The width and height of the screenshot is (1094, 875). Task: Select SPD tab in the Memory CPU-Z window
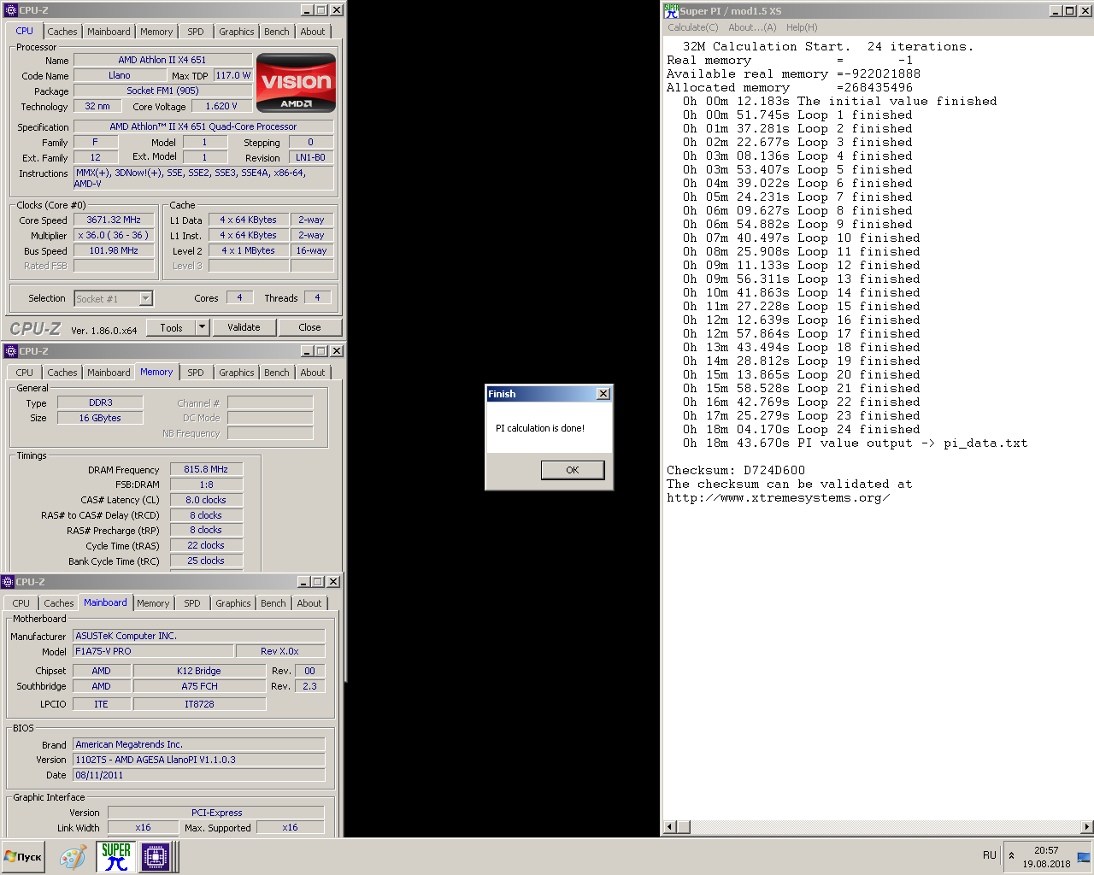pyautogui.click(x=196, y=373)
